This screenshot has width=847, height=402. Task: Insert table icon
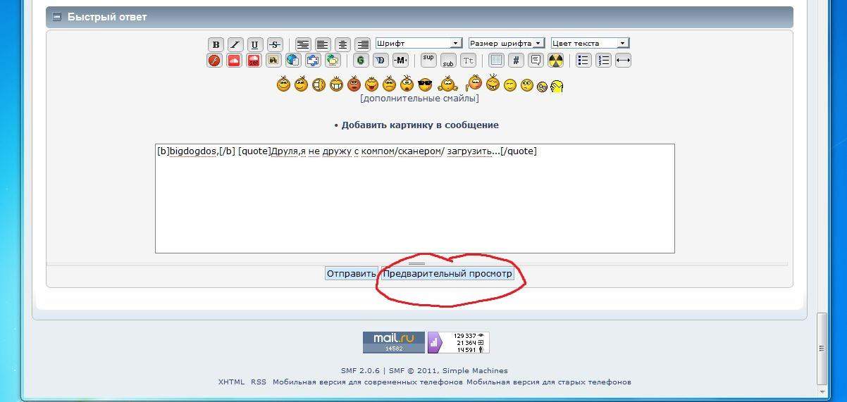point(496,61)
